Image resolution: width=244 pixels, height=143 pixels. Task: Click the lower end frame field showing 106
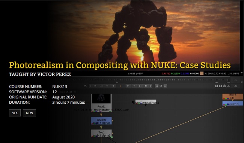[235, 86]
